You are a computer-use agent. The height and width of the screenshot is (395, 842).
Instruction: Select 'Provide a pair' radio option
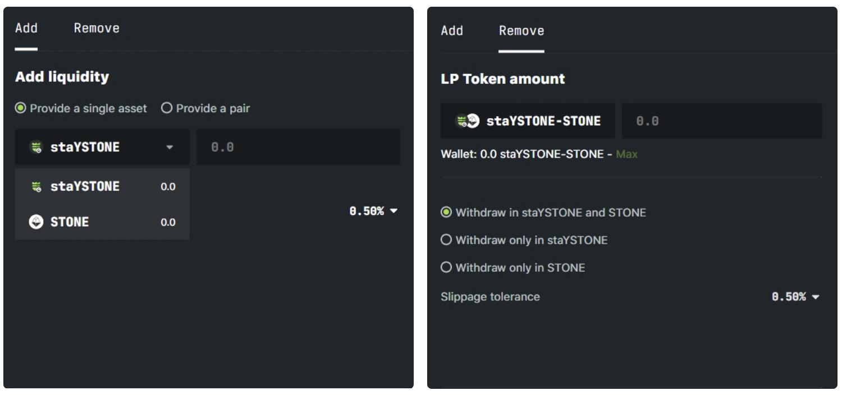pos(166,108)
